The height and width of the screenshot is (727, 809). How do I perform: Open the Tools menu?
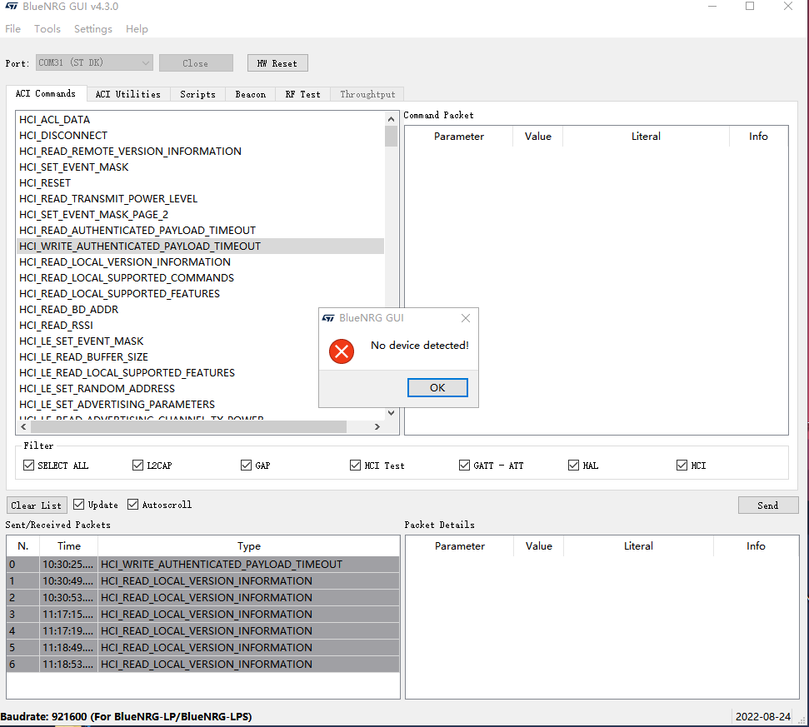(47, 29)
